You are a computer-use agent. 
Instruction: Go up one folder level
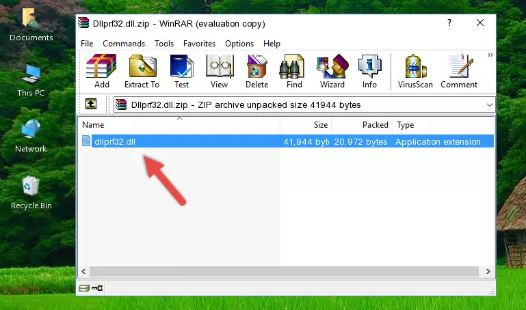tap(91, 104)
